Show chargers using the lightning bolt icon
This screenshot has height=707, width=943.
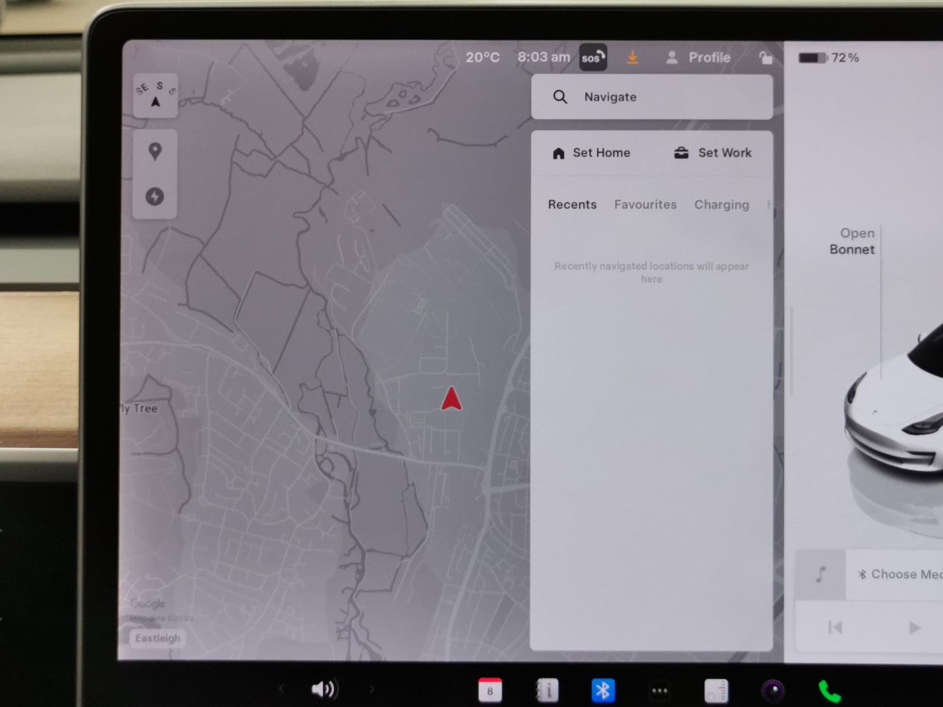(155, 197)
